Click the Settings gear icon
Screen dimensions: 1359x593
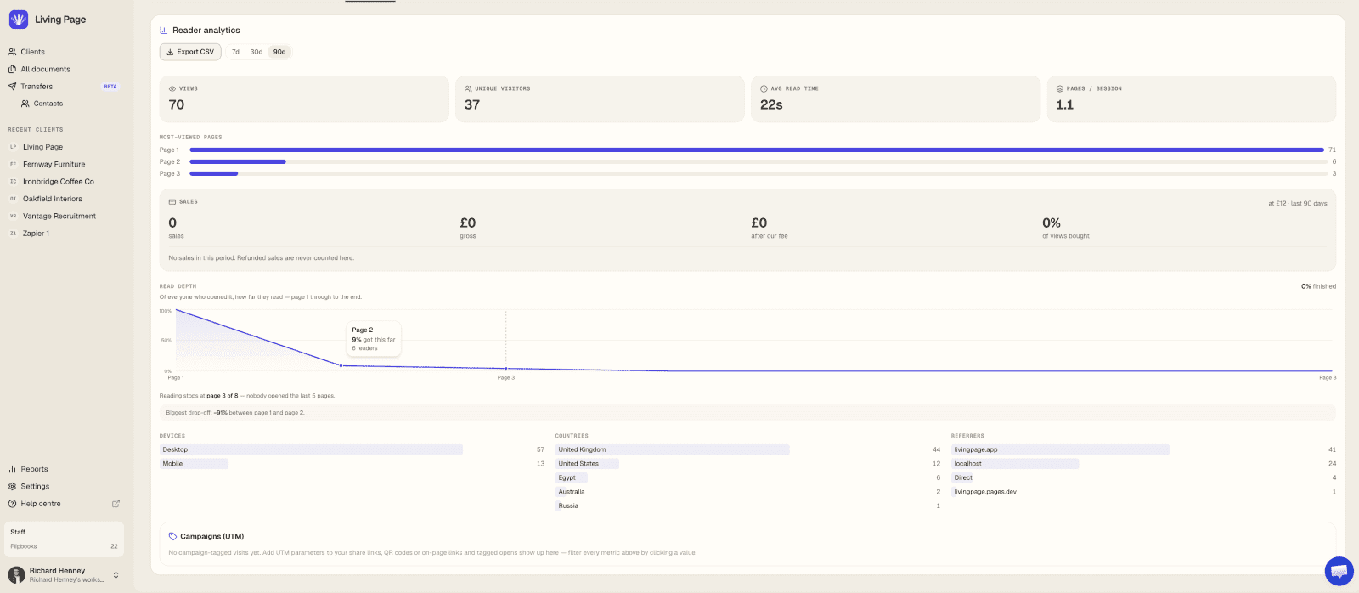[x=12, y=486]
